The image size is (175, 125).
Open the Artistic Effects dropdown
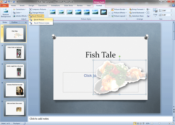tap(20, 16)
